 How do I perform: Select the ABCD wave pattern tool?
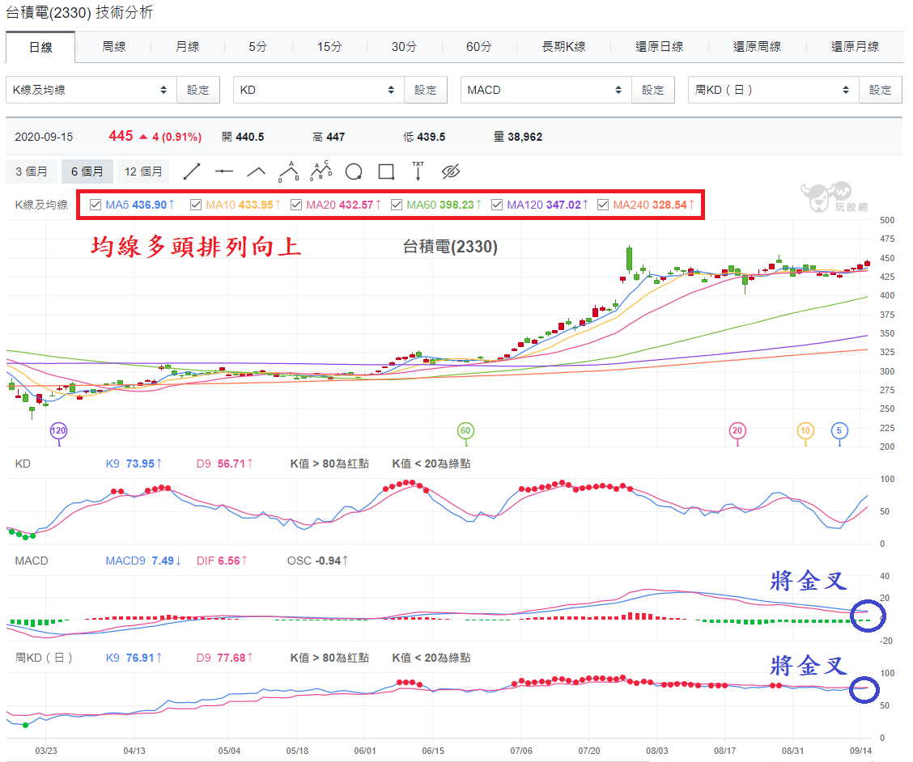(x=321, y=171)
